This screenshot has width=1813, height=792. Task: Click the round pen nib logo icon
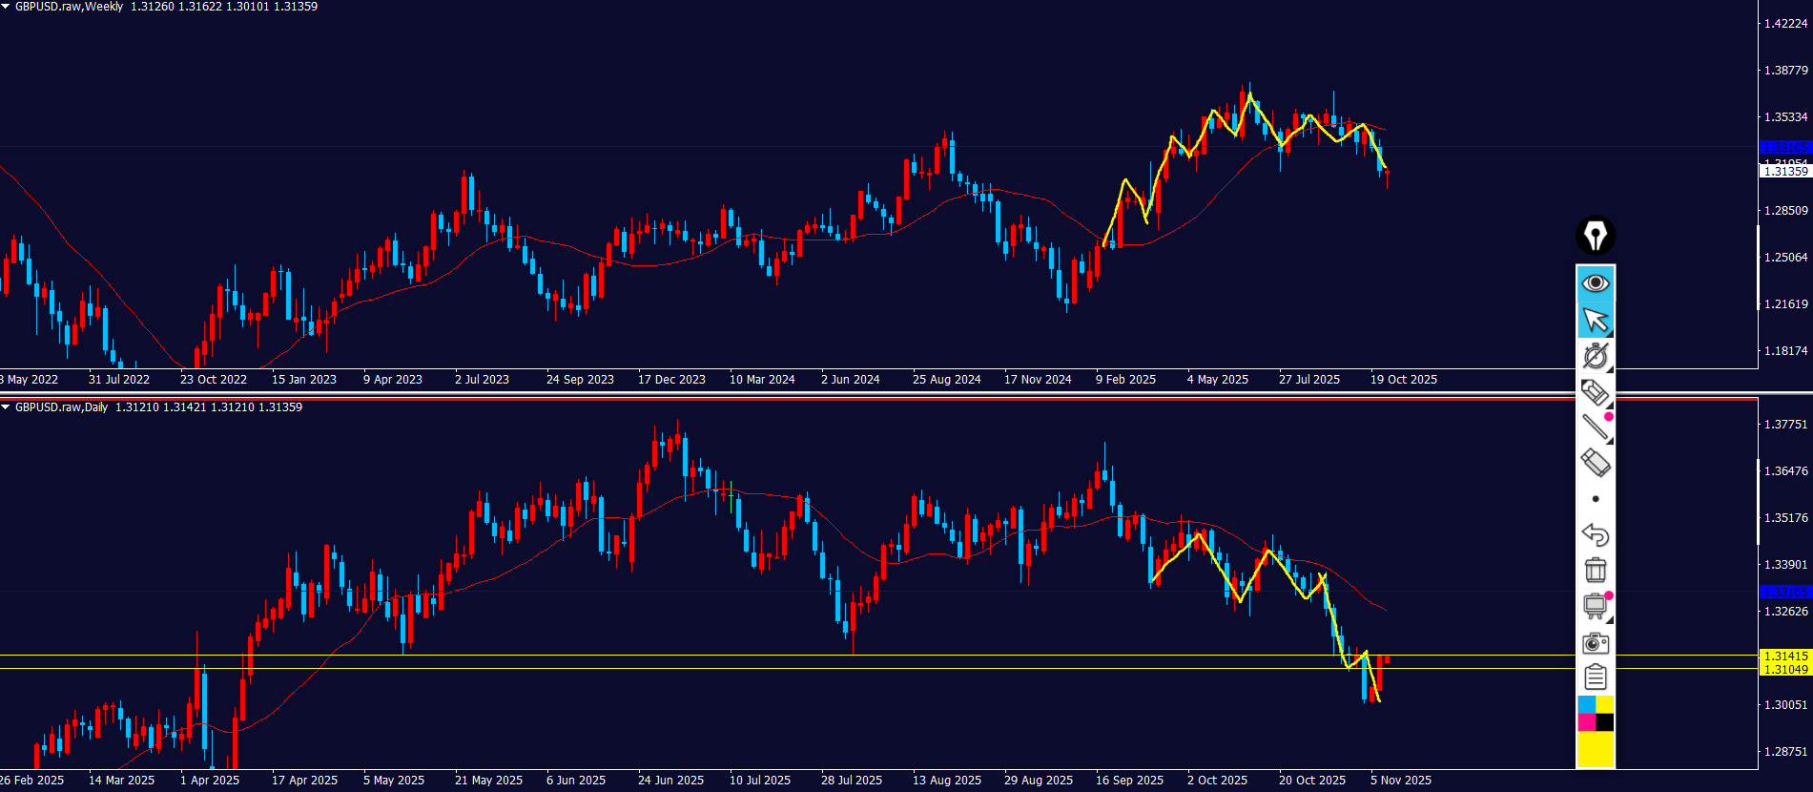pos(1596,236)
